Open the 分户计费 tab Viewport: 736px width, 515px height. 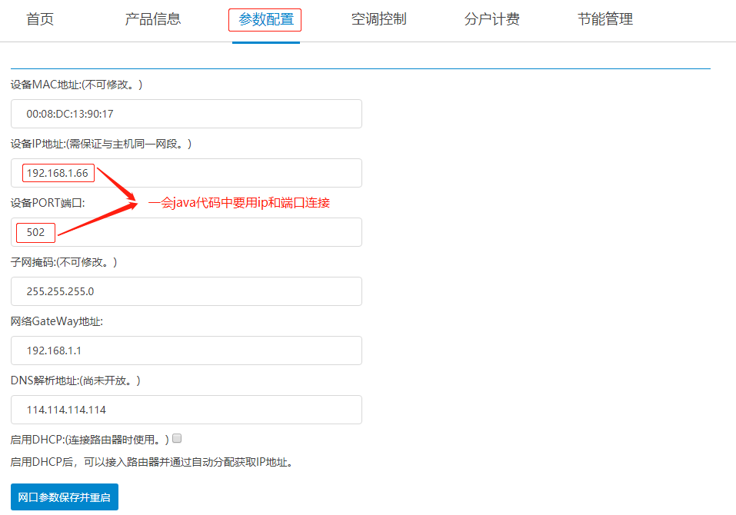[492, 19]
